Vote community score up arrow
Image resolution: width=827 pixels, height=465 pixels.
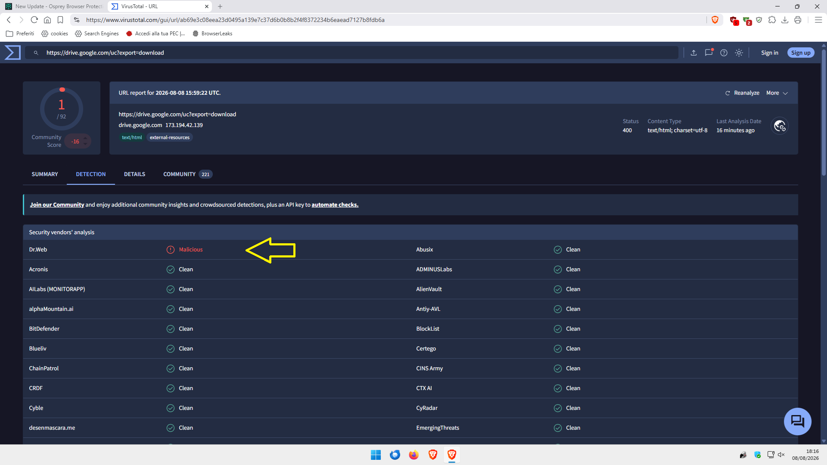(x=85, y=138)
